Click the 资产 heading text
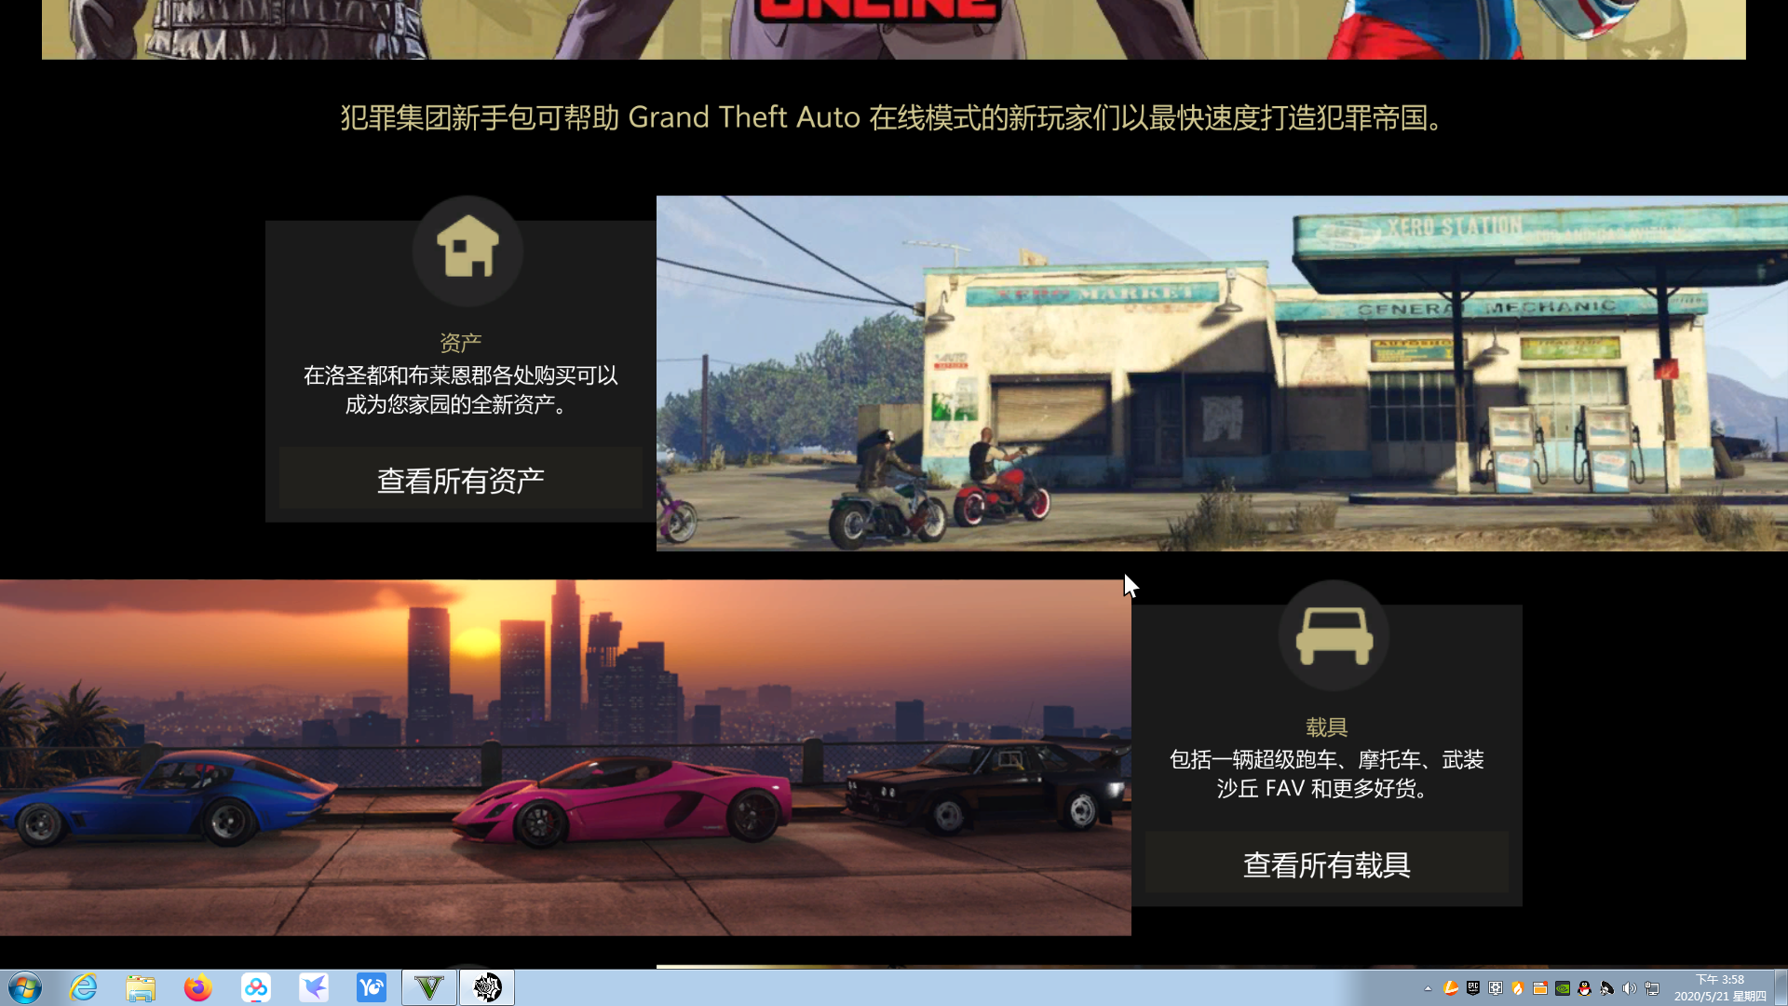This screenshot has width=1788, height=1006. point(461,343)
